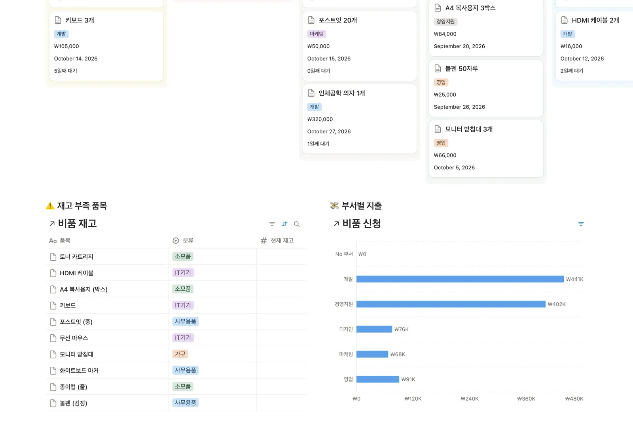The width and height of the screenshot is (633, 430).
Task: Select the 마케팅 bar in the chart
Action: (x=372, y=354)
